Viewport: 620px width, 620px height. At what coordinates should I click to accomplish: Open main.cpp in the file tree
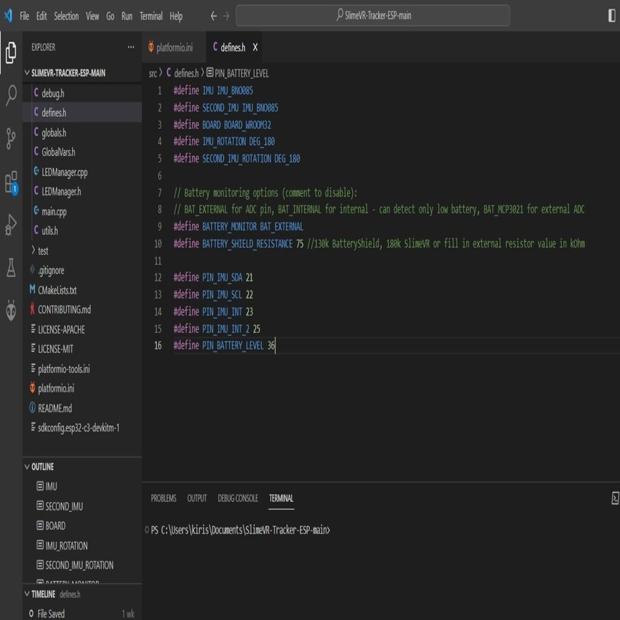pos(58,212)
